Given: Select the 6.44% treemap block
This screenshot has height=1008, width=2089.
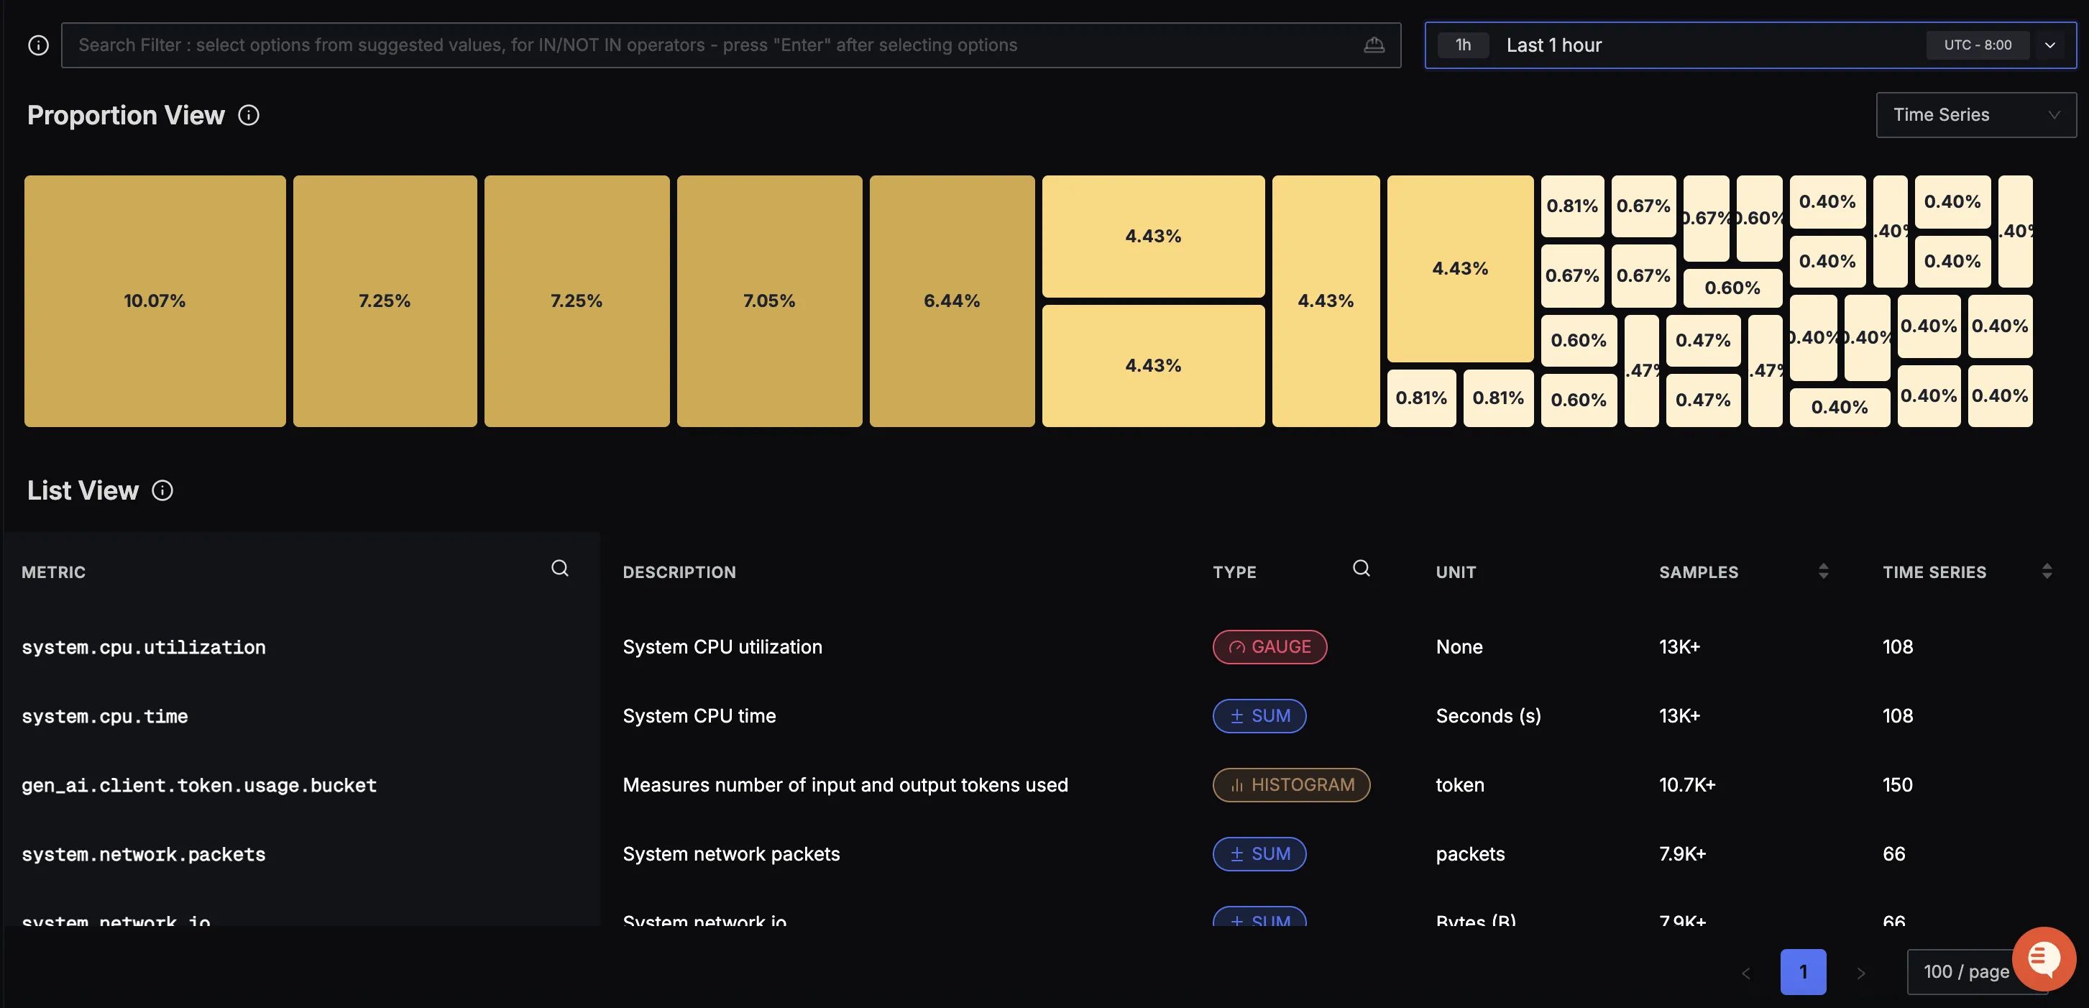Looking at the screenshot, I should pos(951,301).
